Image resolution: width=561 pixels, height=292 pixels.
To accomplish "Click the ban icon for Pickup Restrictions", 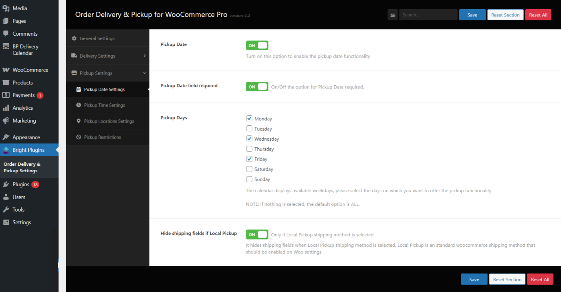I will coord(79,137).
